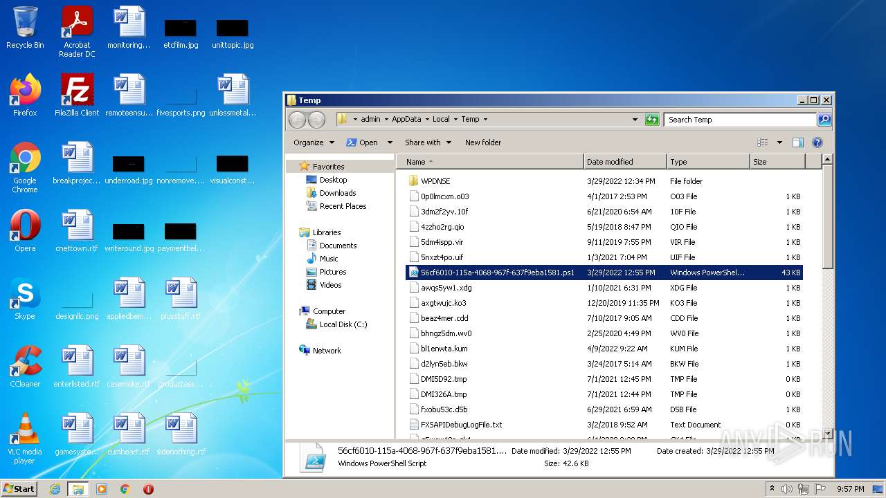Open Google Chrome desktop shortcut
Image resolution: width=886 pixels, height=498 pixels.
(x=25, y=167)
